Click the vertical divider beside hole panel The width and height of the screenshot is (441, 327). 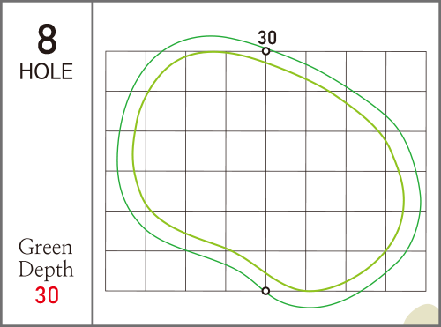coord(93,163)
